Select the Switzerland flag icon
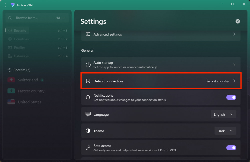 point(11,80)
